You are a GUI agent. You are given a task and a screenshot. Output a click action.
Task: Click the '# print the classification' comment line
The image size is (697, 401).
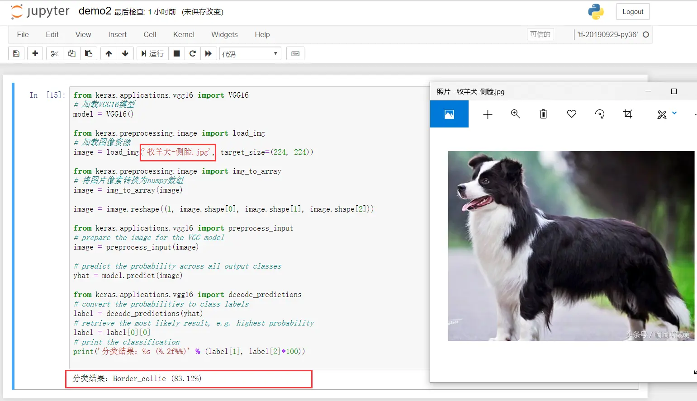pyautogui.click(x=127, y=342)
